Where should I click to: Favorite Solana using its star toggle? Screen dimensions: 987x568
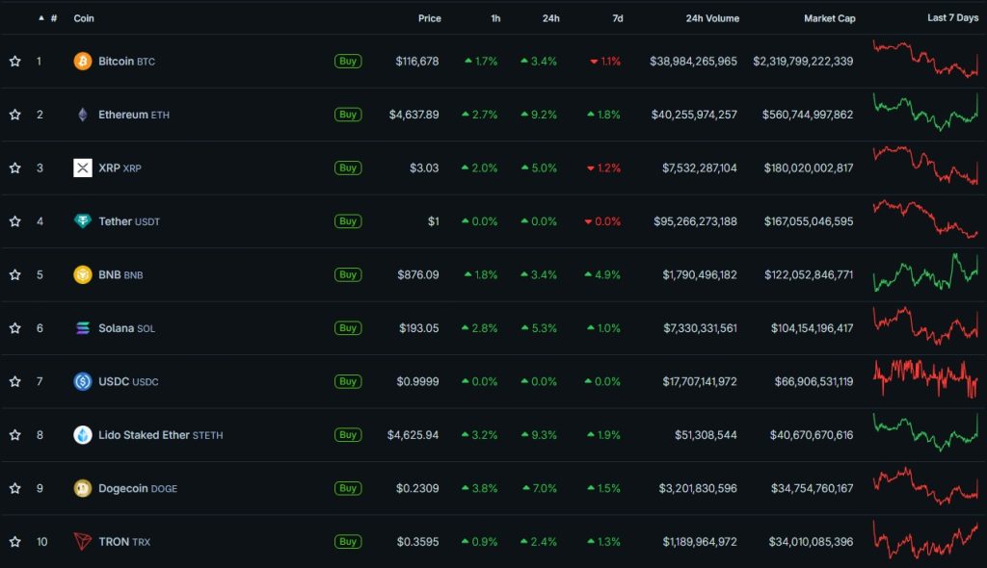point(14,327)
